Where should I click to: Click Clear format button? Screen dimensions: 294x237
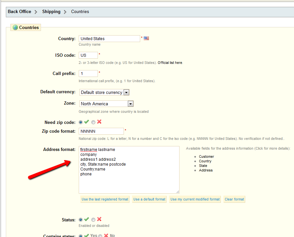(x=234, y=199)
